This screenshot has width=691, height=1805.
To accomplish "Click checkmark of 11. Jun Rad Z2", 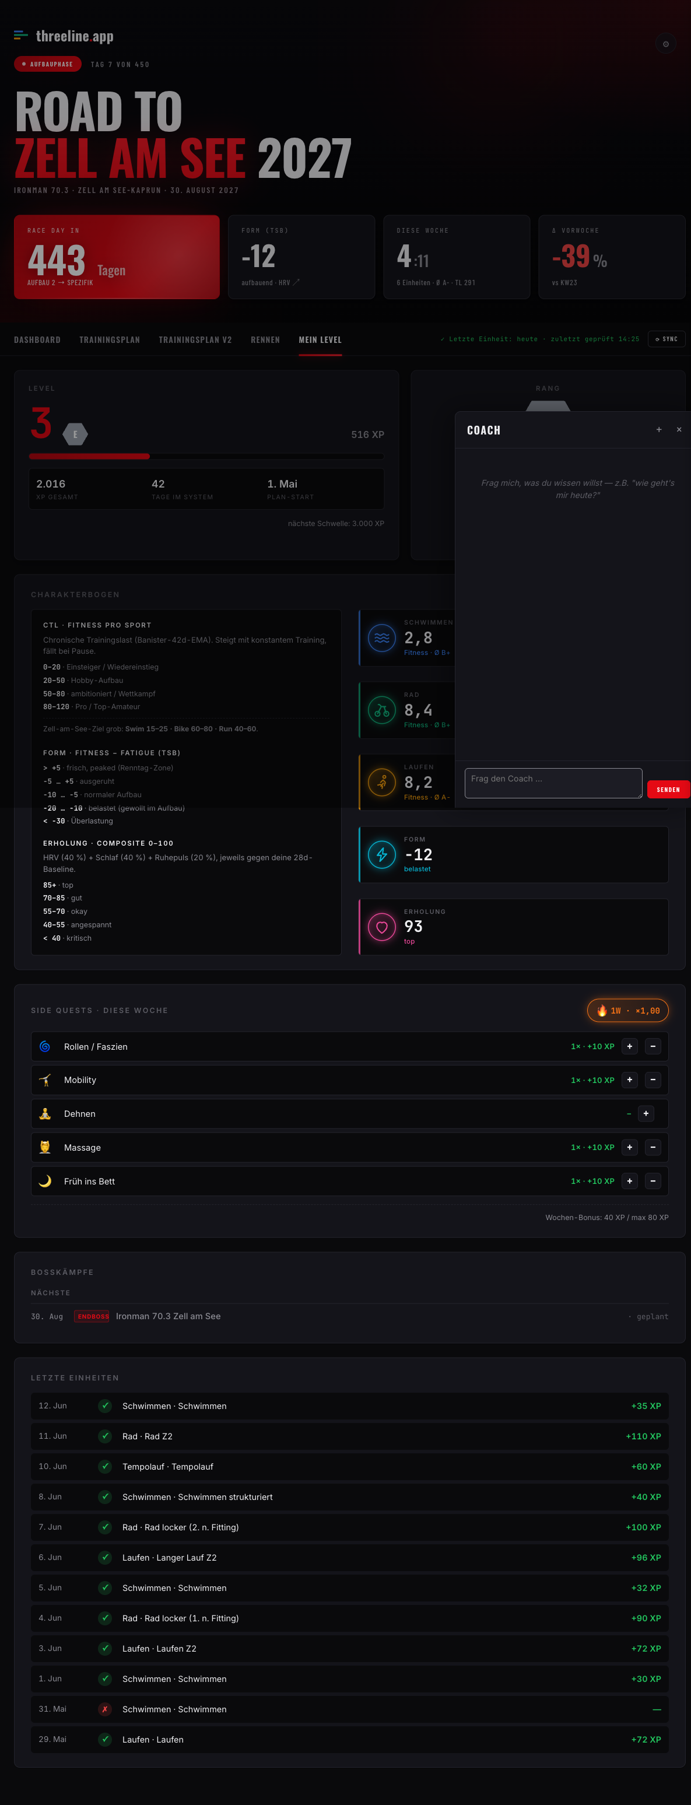I will coord(105,1436).
